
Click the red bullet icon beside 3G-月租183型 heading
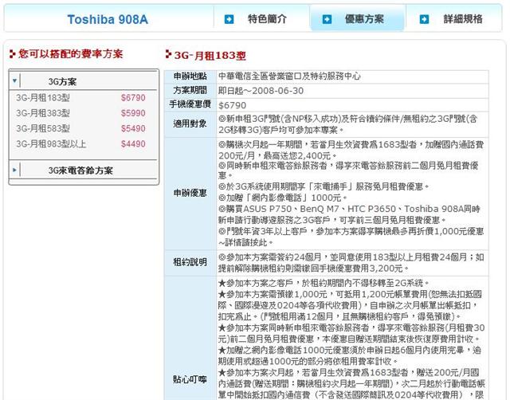pos(168,54)
